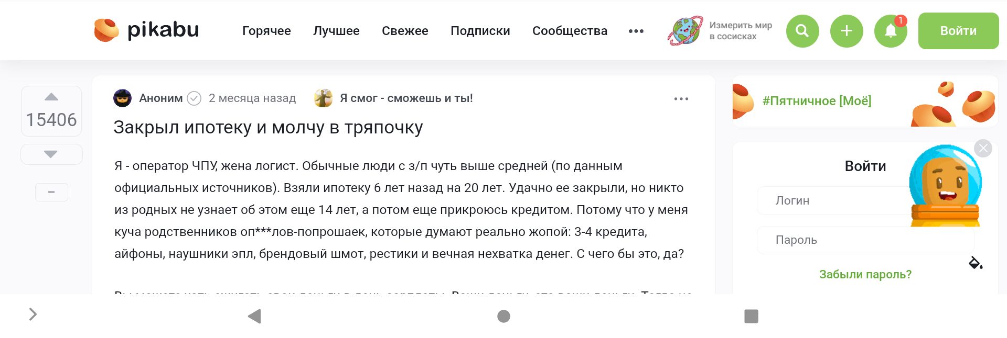This screenshot has height=338, width=1007.
Task: Open Android recent apps square button
Action: point(751,316)
